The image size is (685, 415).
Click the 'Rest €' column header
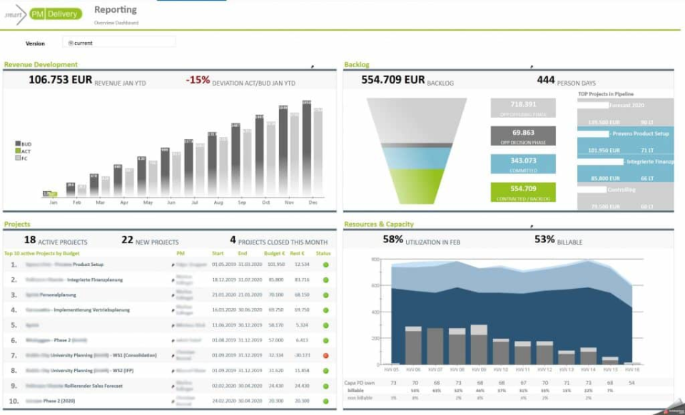[297, 253]
